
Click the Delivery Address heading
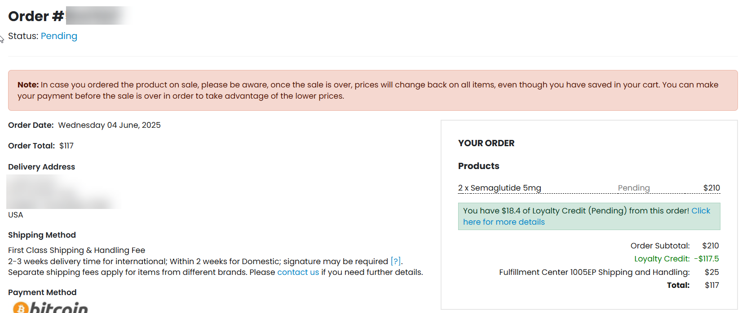click(41, 167)
